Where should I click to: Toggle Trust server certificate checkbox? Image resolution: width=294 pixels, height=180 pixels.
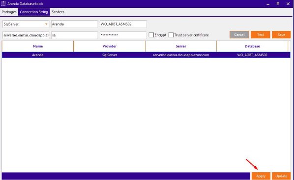171,35
